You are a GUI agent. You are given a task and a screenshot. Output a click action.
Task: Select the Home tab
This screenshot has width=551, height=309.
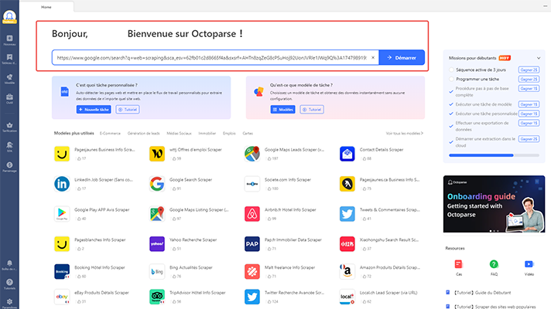[x=46, y=7]
